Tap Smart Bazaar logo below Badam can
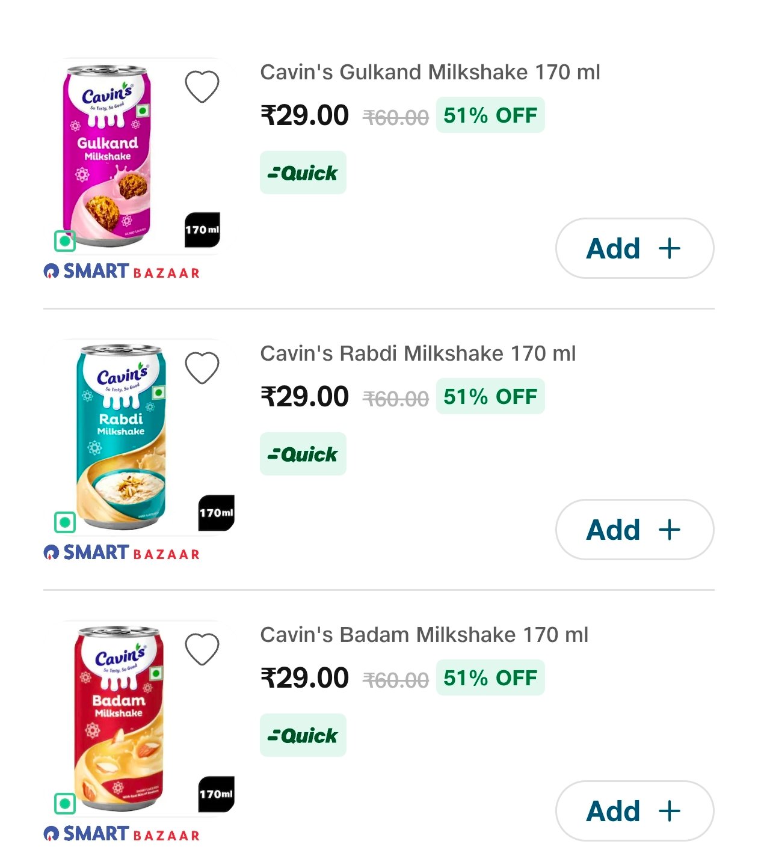Viewport: 758px width, 868px height. pos(122,834)
